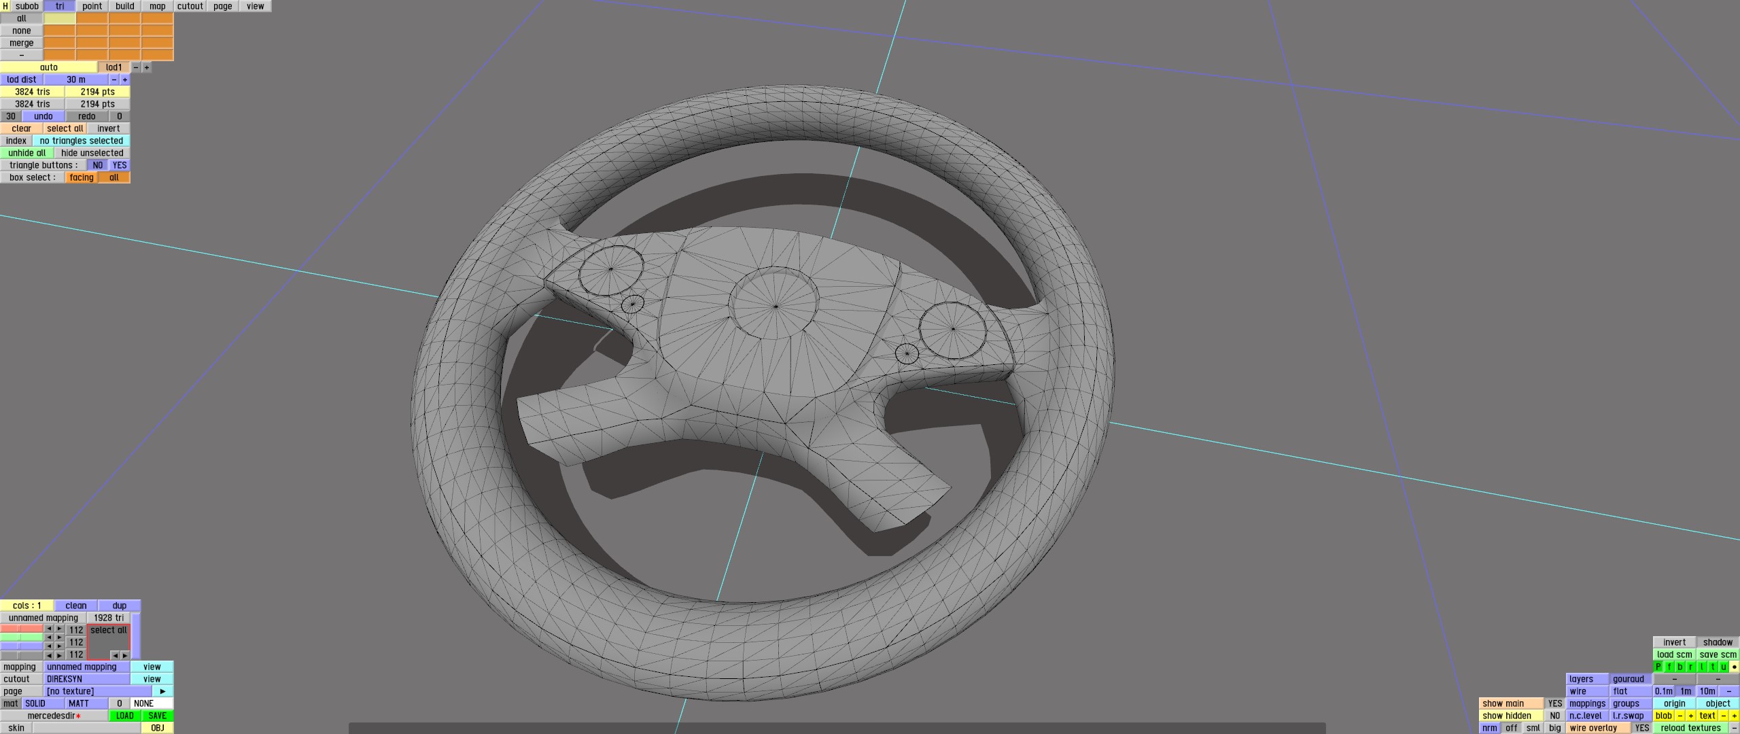
Task: Click red color slider right arrow
Action: tap(60, 629)
